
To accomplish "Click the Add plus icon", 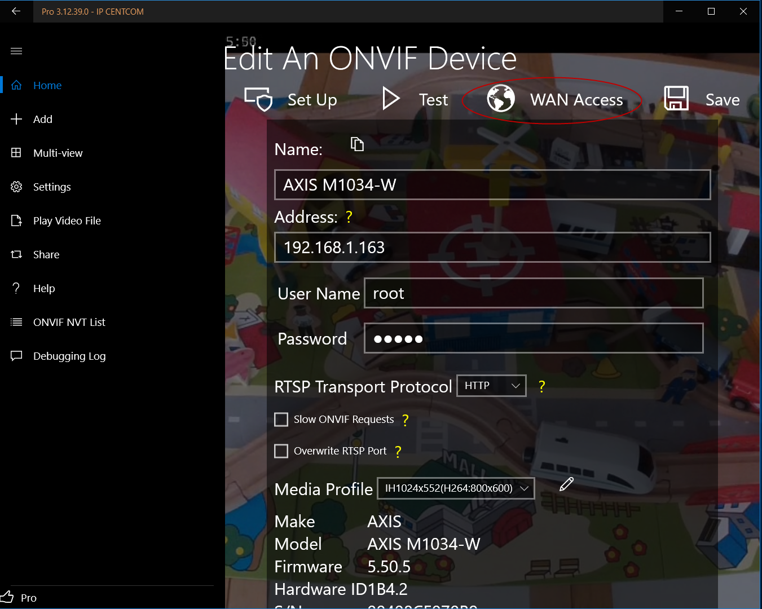I will (x=16, y=119).
